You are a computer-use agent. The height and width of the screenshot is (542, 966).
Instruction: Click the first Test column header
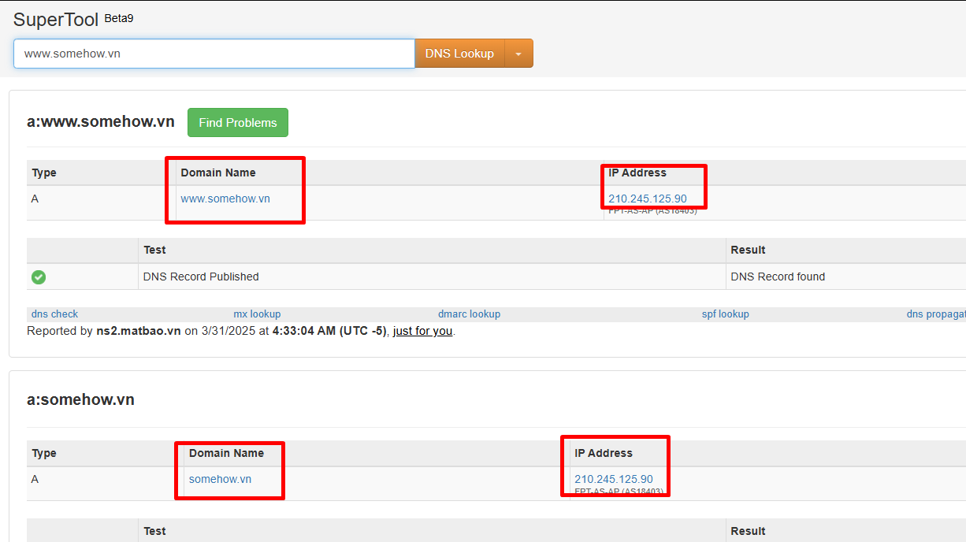[x=154, y=250]
